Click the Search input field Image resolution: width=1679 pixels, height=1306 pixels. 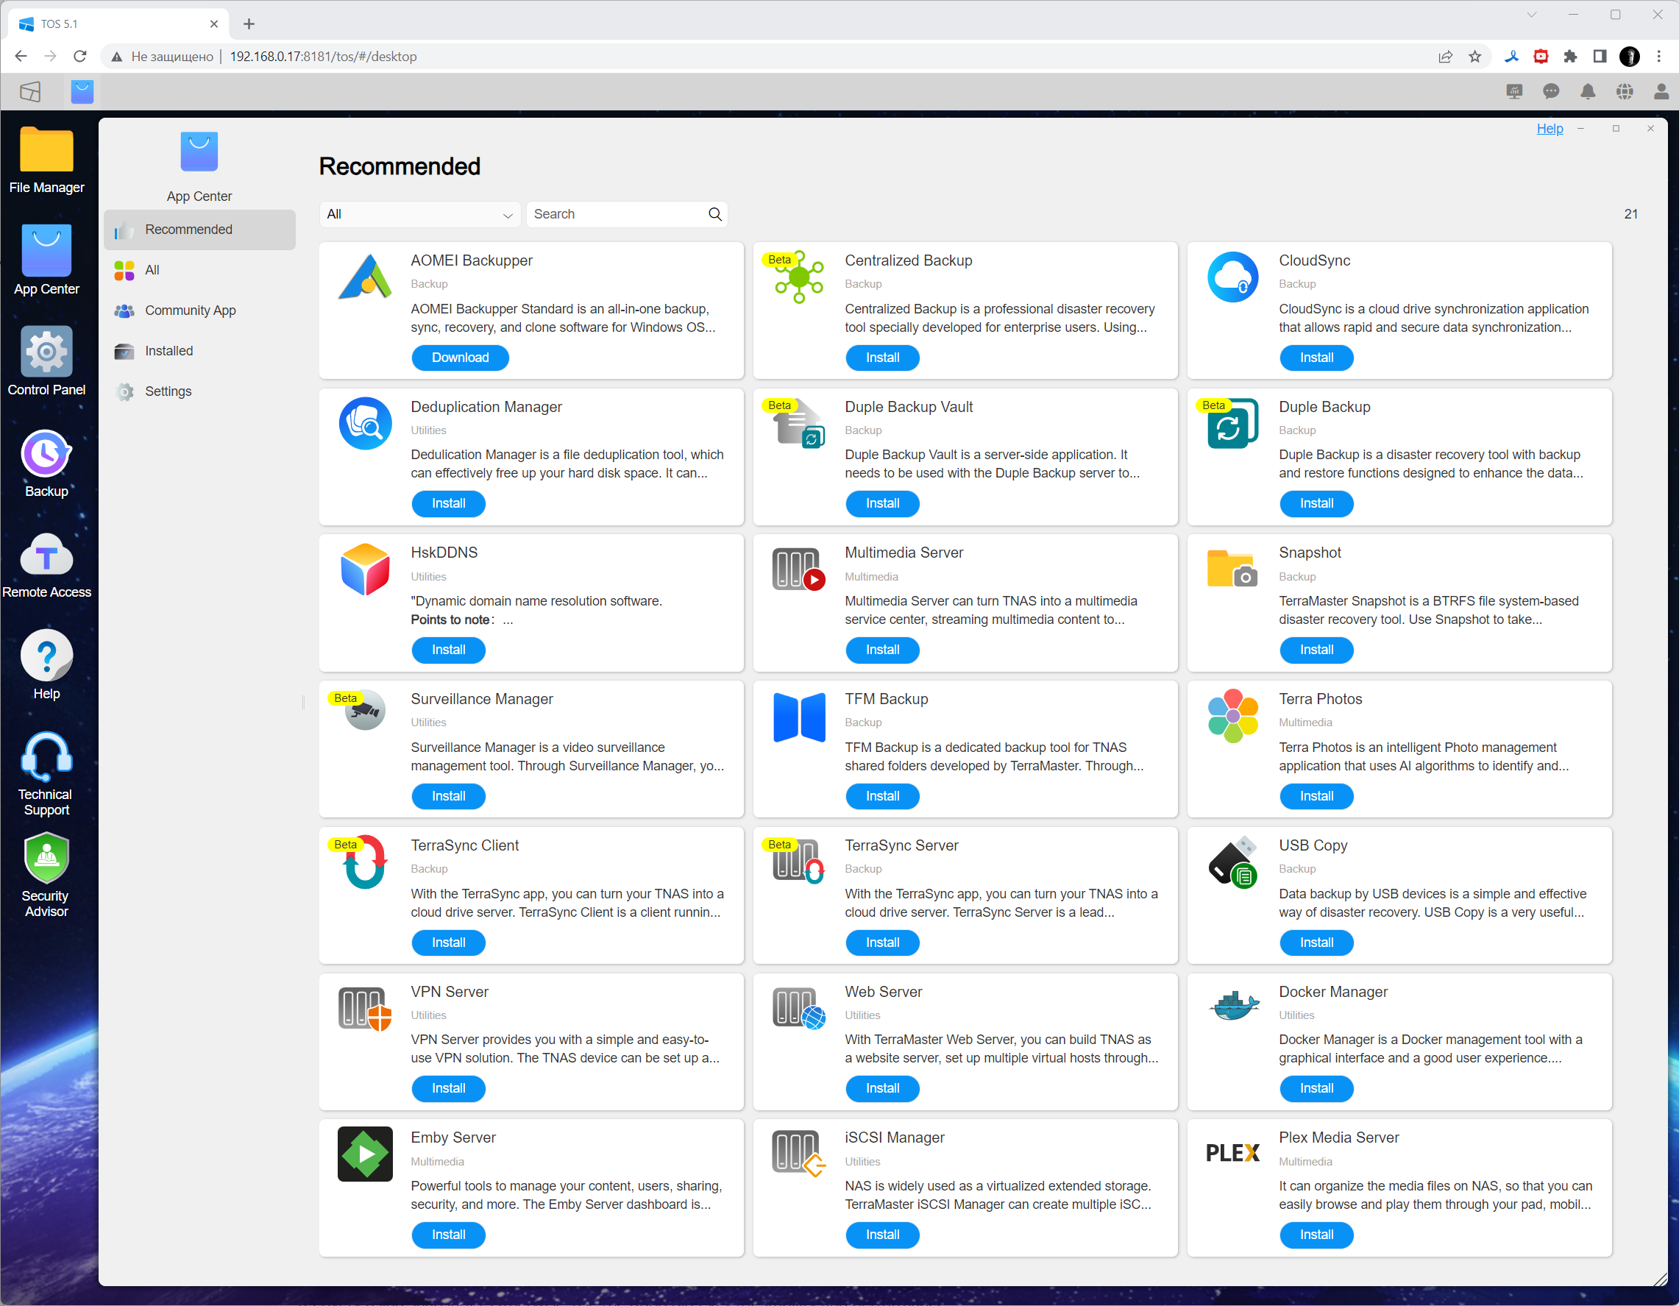point(615,214)
